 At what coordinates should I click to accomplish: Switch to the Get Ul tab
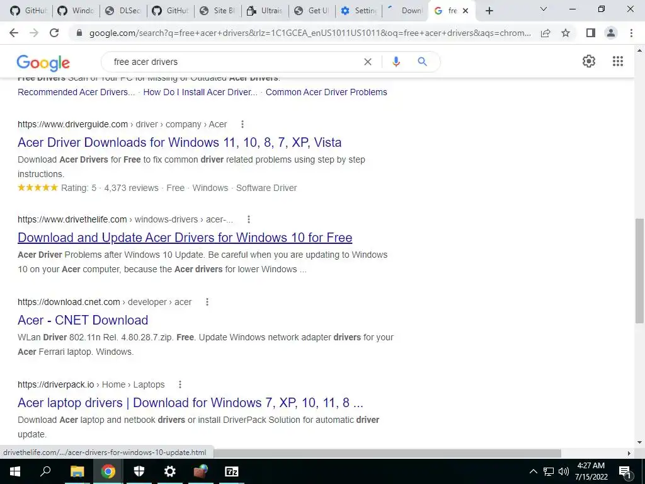(x=312, y=11)
